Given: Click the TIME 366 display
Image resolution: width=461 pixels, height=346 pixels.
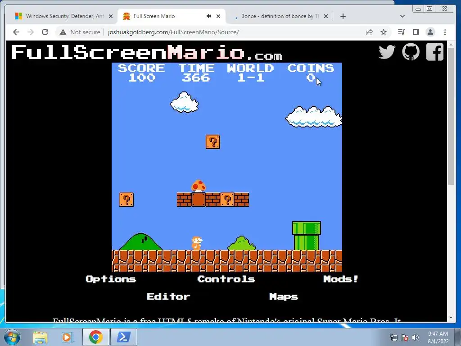Looking at the screenshot, I should 196,73.
